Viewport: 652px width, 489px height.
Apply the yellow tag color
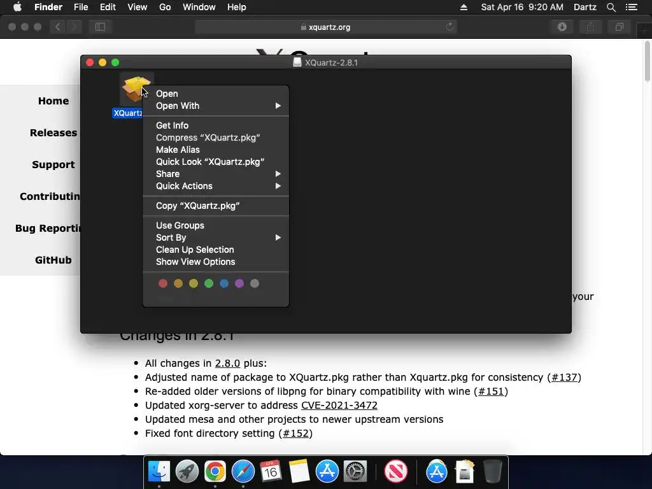[194, 283]
